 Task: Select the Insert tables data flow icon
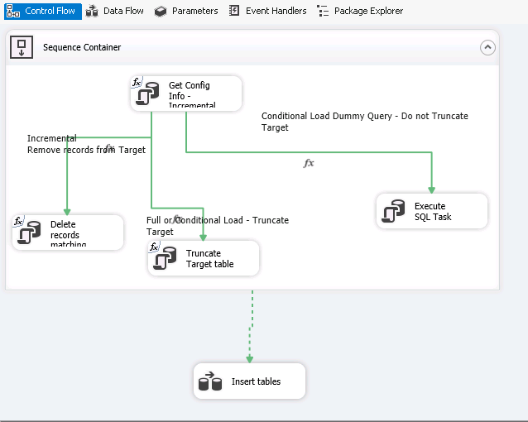coord(210,381)
